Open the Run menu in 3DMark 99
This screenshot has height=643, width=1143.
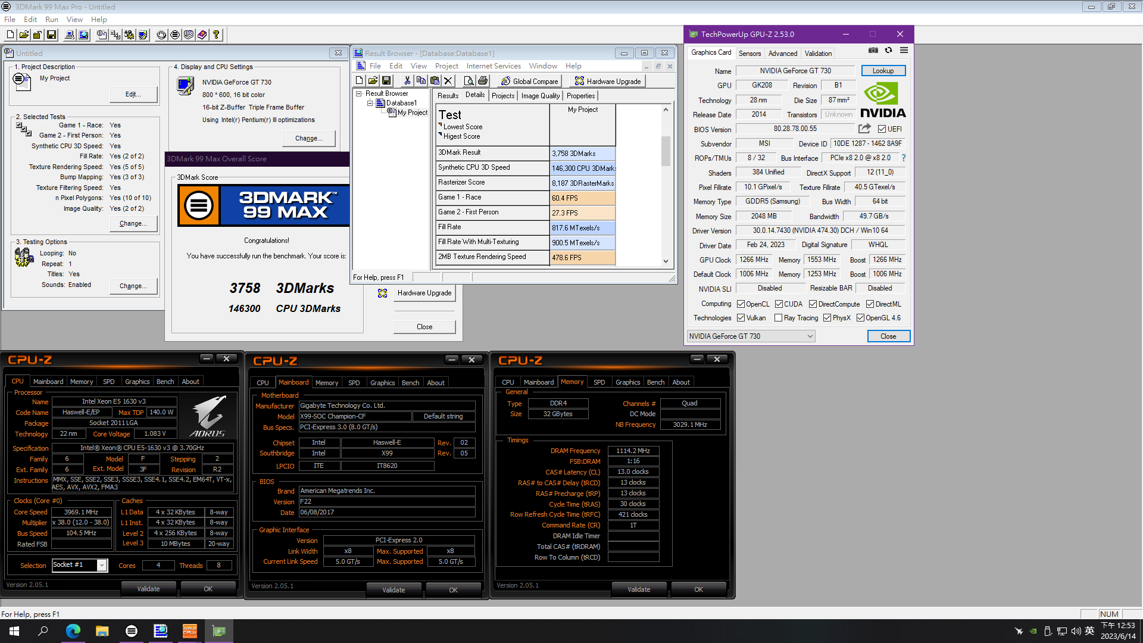(52, 20)
